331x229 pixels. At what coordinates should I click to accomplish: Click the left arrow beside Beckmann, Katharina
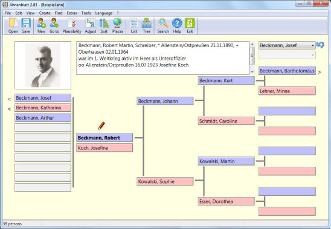point(9,109)
